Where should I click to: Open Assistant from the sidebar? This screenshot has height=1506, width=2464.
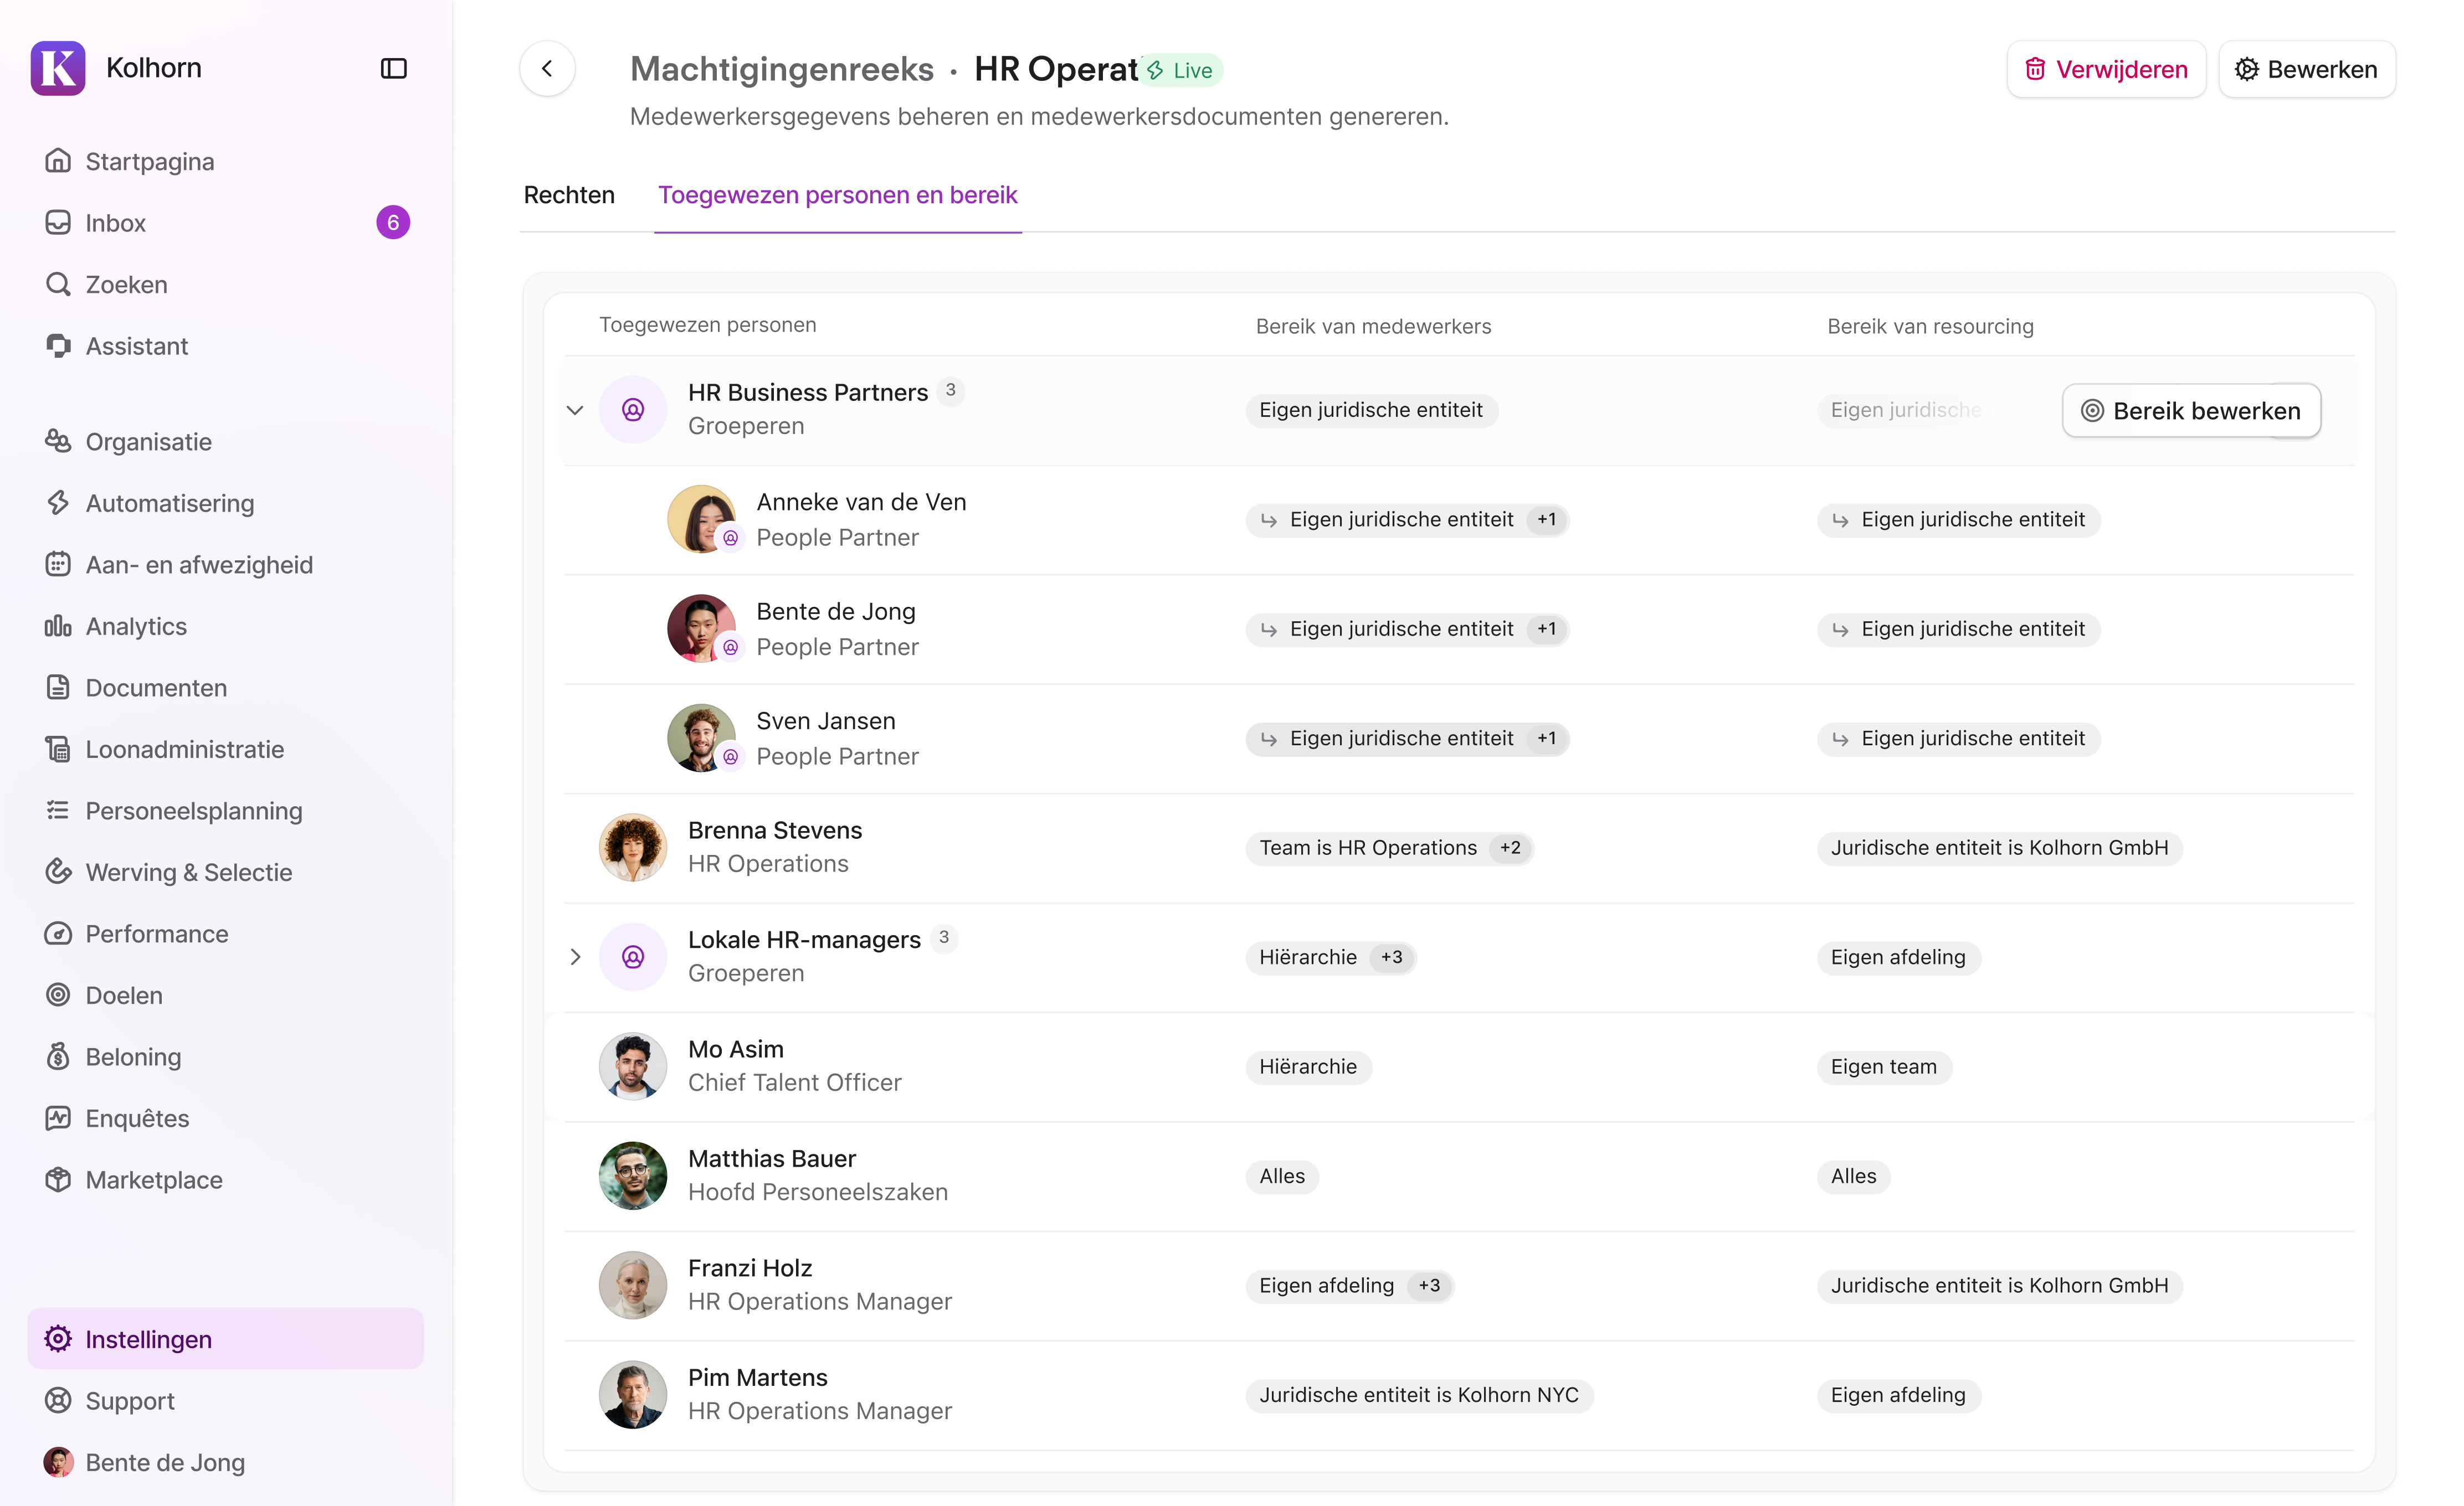pos(136,345)
